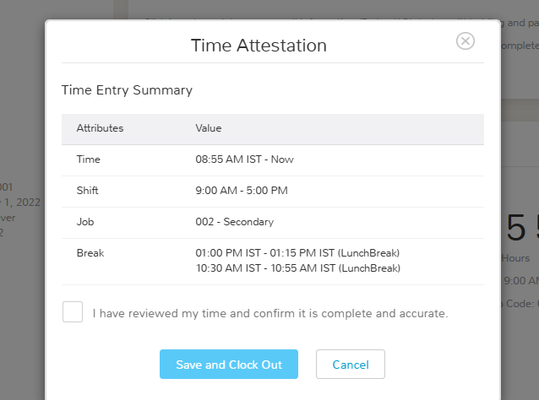This screenshot has width=539, height=400.
Task: Click the Break attribute row label
Action: tap(90, 253)
